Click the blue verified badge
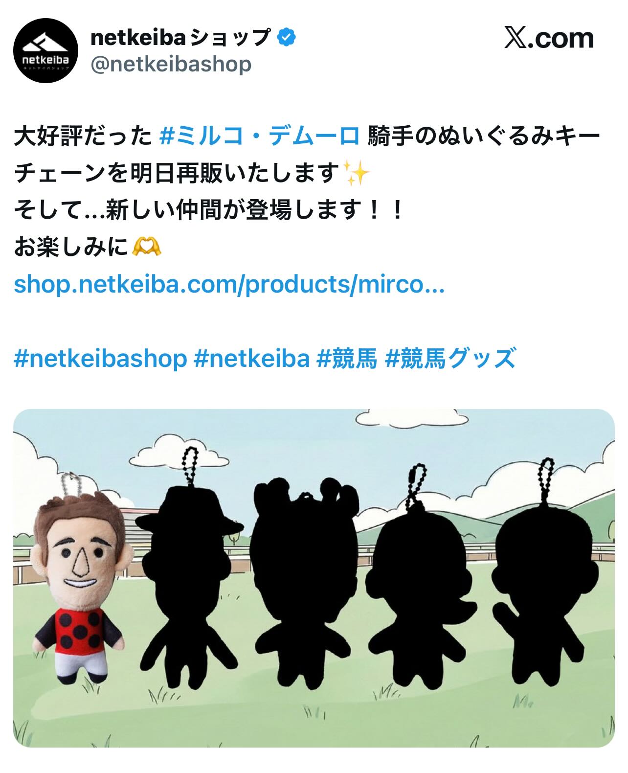 click(286, 38)
